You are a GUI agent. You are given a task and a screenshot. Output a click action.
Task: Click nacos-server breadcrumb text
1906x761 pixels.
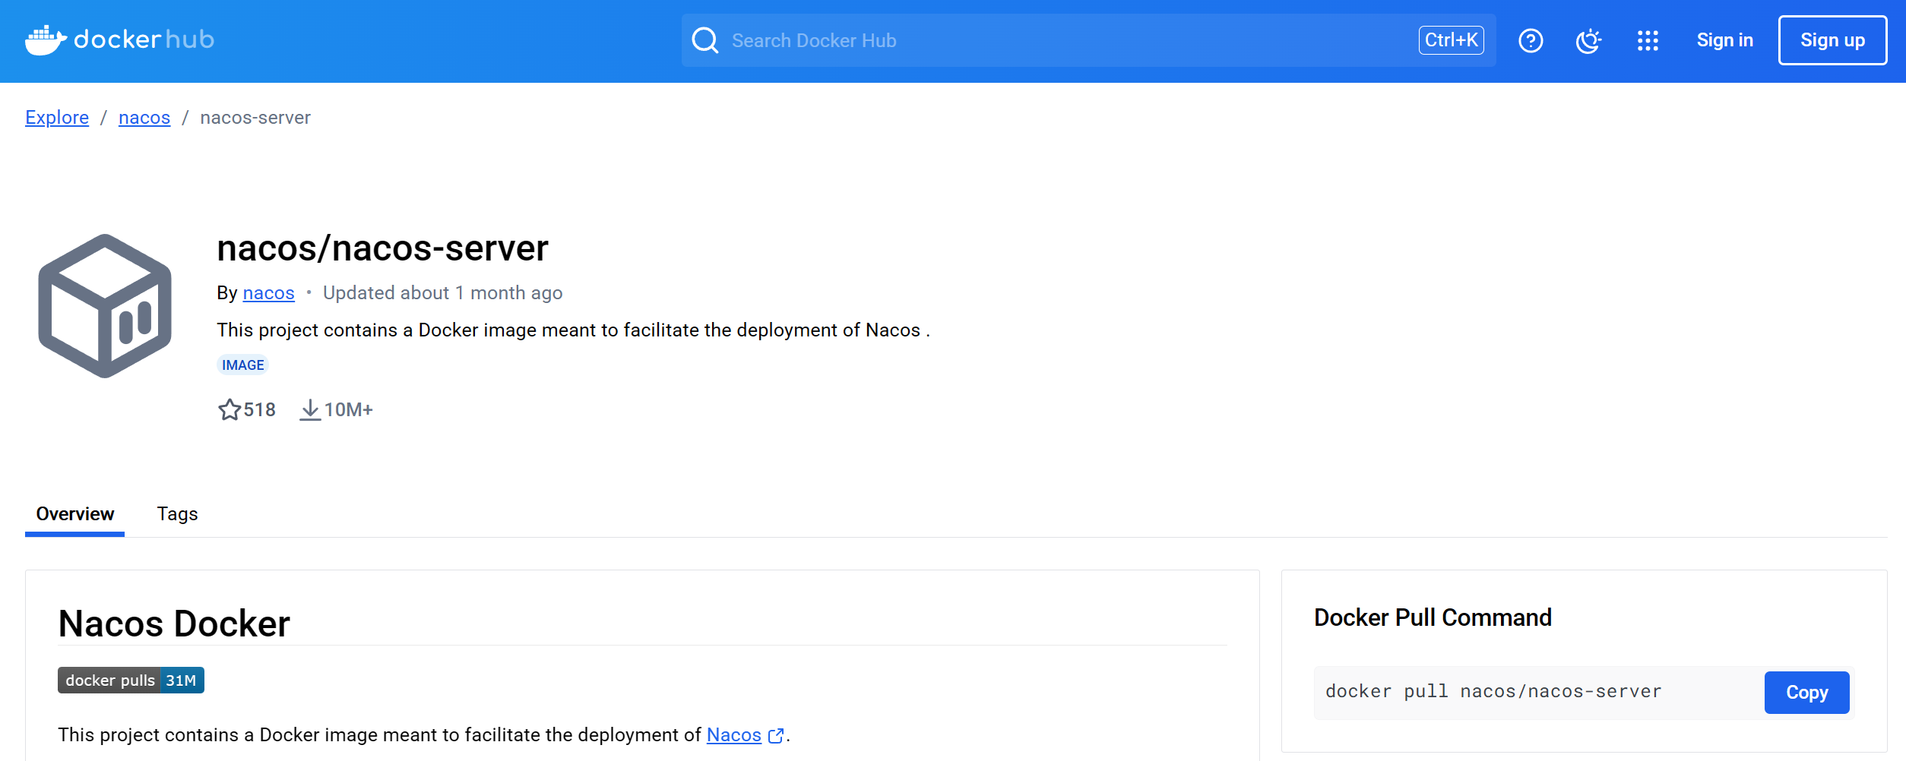pyautogui.click(x=255, y=118)
